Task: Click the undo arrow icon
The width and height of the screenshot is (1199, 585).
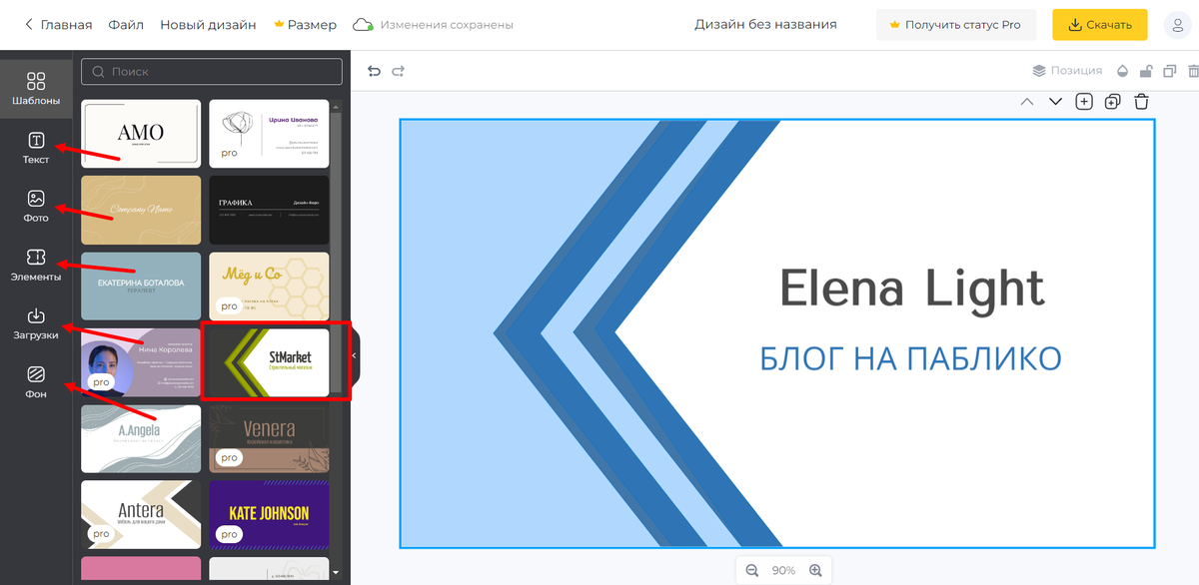Action: coord(375,71)
